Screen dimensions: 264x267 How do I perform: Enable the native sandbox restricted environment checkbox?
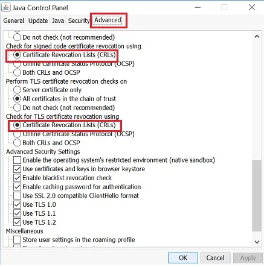[17, 160]
